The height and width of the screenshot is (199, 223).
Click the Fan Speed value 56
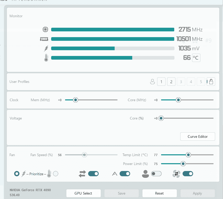(x=60, y=155)
